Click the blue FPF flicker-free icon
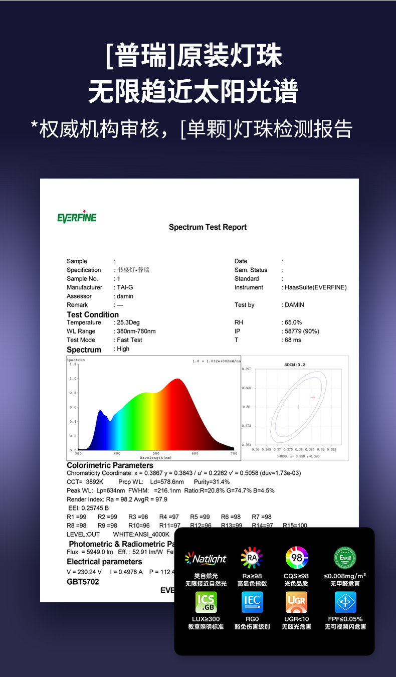 345,602
